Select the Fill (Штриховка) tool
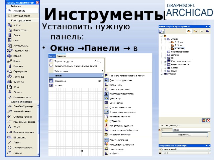 coord(21,137)
